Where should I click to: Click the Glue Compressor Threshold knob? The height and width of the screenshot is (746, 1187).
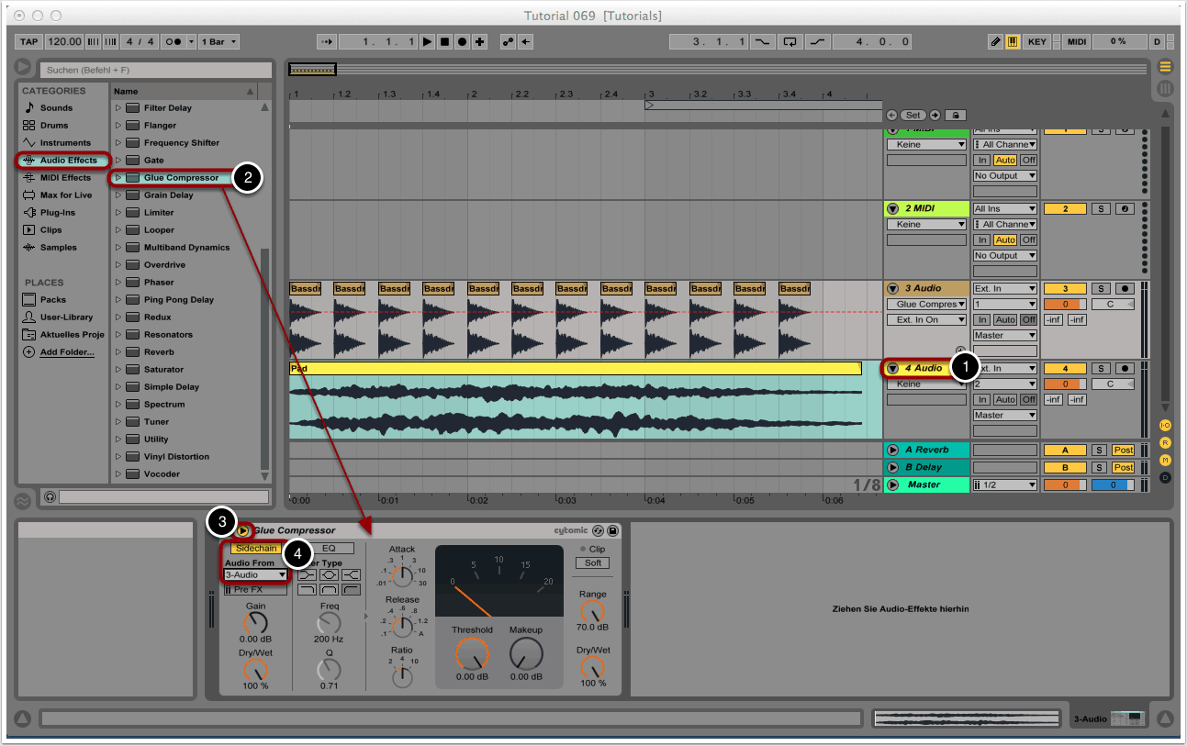tap(472, 653)
